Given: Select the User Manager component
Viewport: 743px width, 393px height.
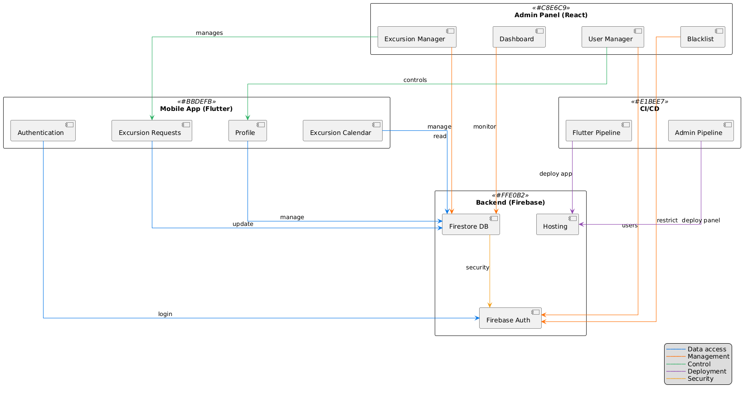Looking at the screenshot, I should tap(613, 37).
